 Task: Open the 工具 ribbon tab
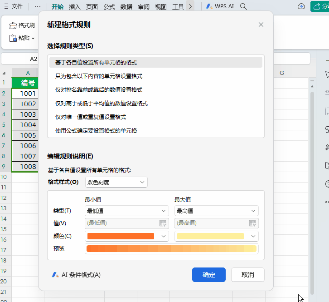(178, 6)
